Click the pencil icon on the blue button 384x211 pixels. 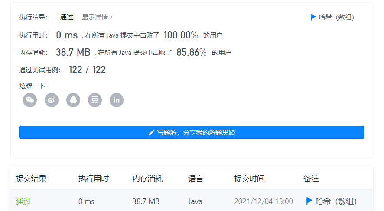[x=152, y=132]
